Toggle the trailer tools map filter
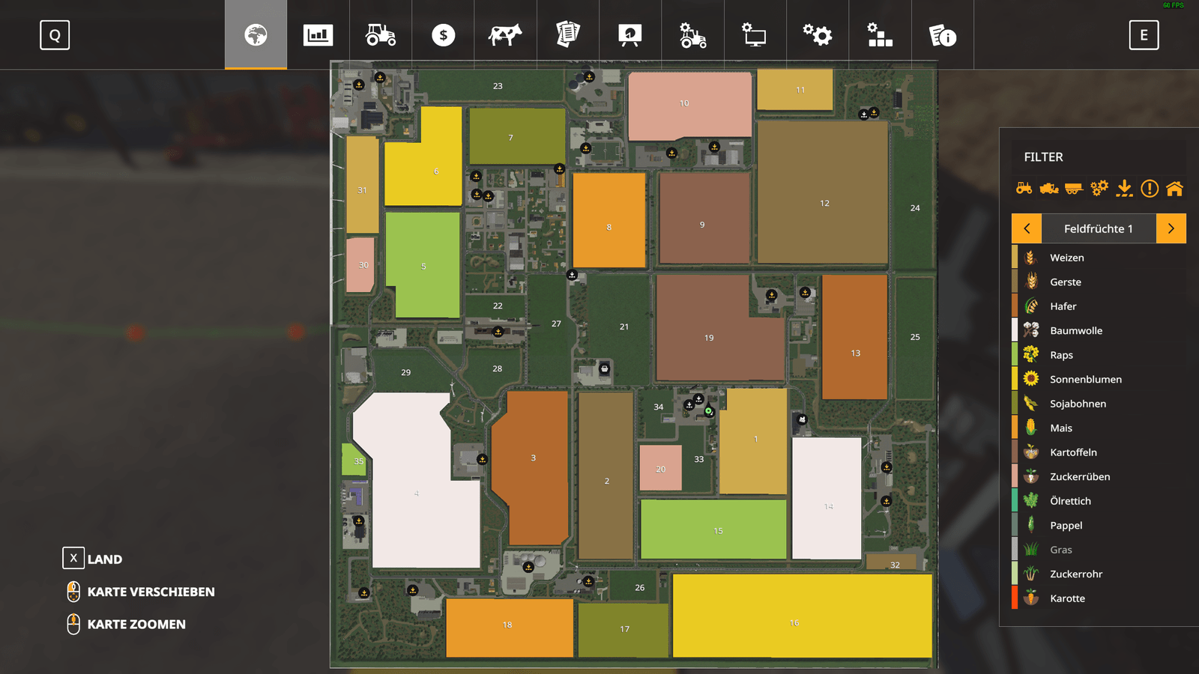Screen dimensions: 1199x674 (x=1074, y=188)
